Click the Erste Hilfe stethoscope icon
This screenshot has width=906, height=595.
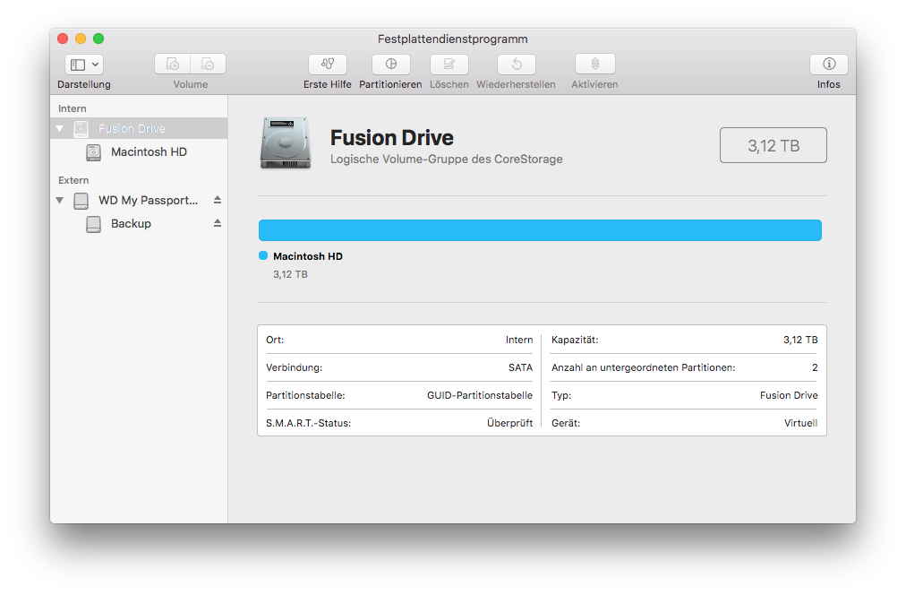point(328,65)
